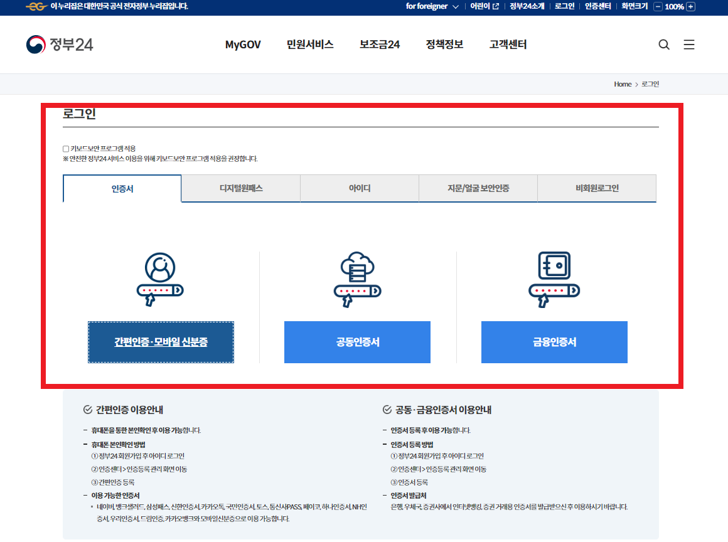Click the Home breadcrumb link

(623, 84)
